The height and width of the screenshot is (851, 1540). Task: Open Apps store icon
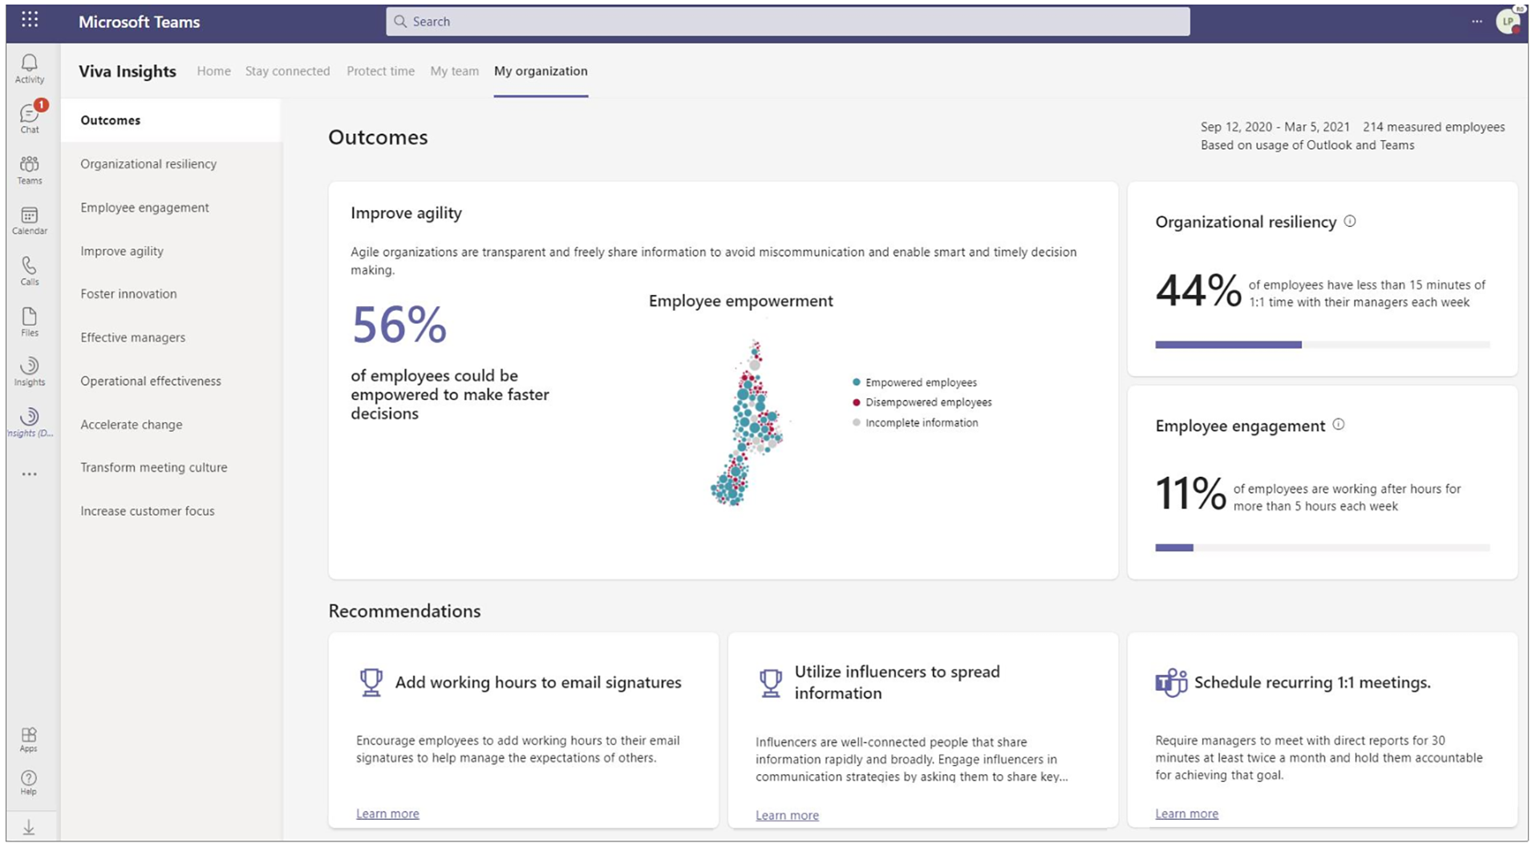pyautogui.click(x=29, y=740)
